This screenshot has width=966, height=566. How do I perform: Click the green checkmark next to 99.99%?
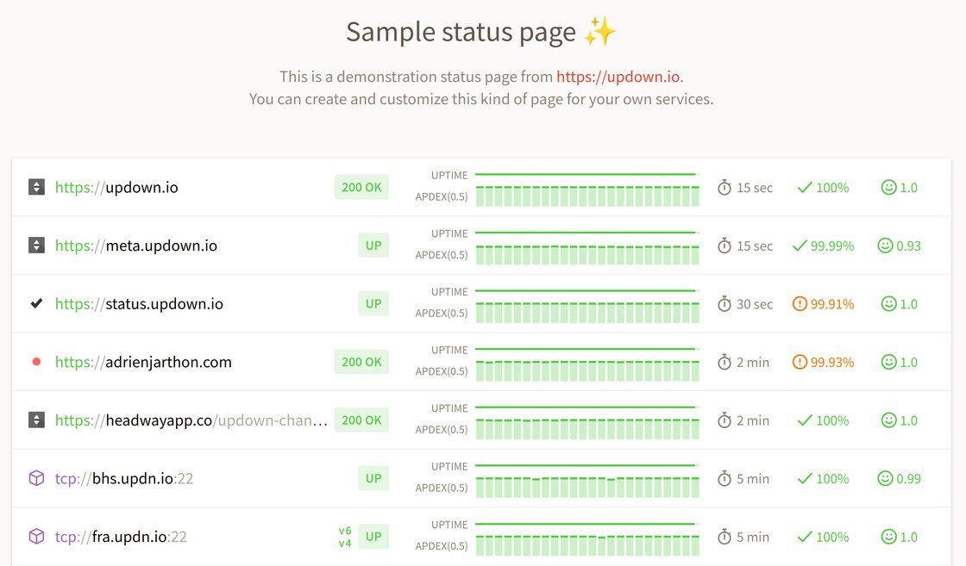click(x=799, y=246)
